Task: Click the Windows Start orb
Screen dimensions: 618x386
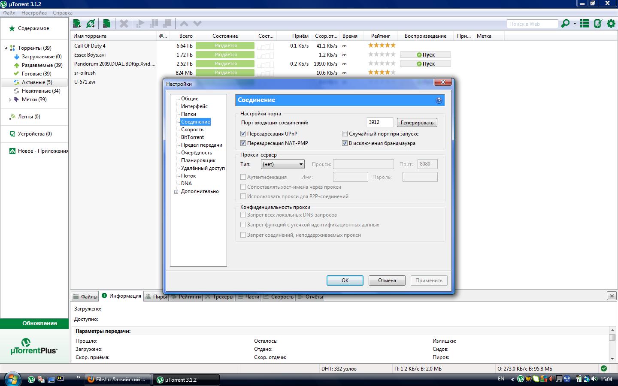Action: pos(12,379)
